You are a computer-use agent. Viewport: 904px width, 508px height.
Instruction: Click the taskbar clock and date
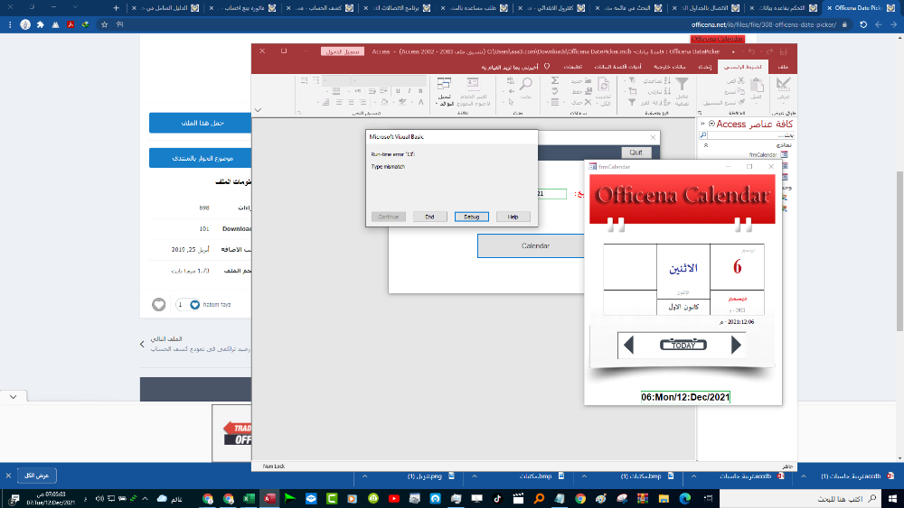click(x=51, y=498)
